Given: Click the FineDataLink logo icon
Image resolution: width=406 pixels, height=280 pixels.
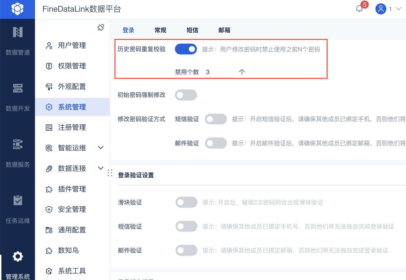Looking at the screenshot, I should (x=17, y=9).
